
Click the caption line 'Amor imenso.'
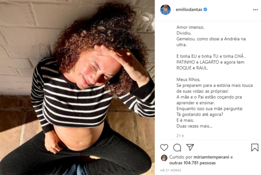pos(190,27)
